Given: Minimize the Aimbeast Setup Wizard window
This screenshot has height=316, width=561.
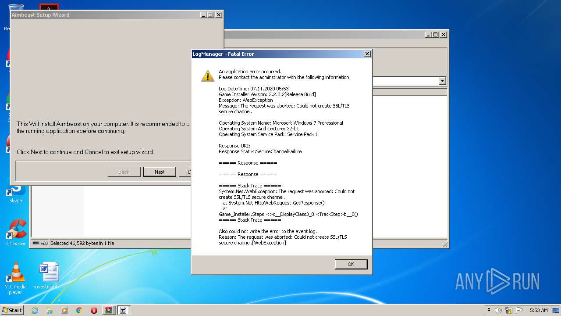Looking at the screenshot, I should (203, 15).
